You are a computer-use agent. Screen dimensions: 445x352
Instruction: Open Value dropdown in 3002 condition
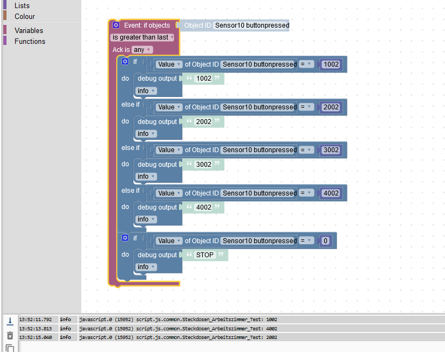169,150
